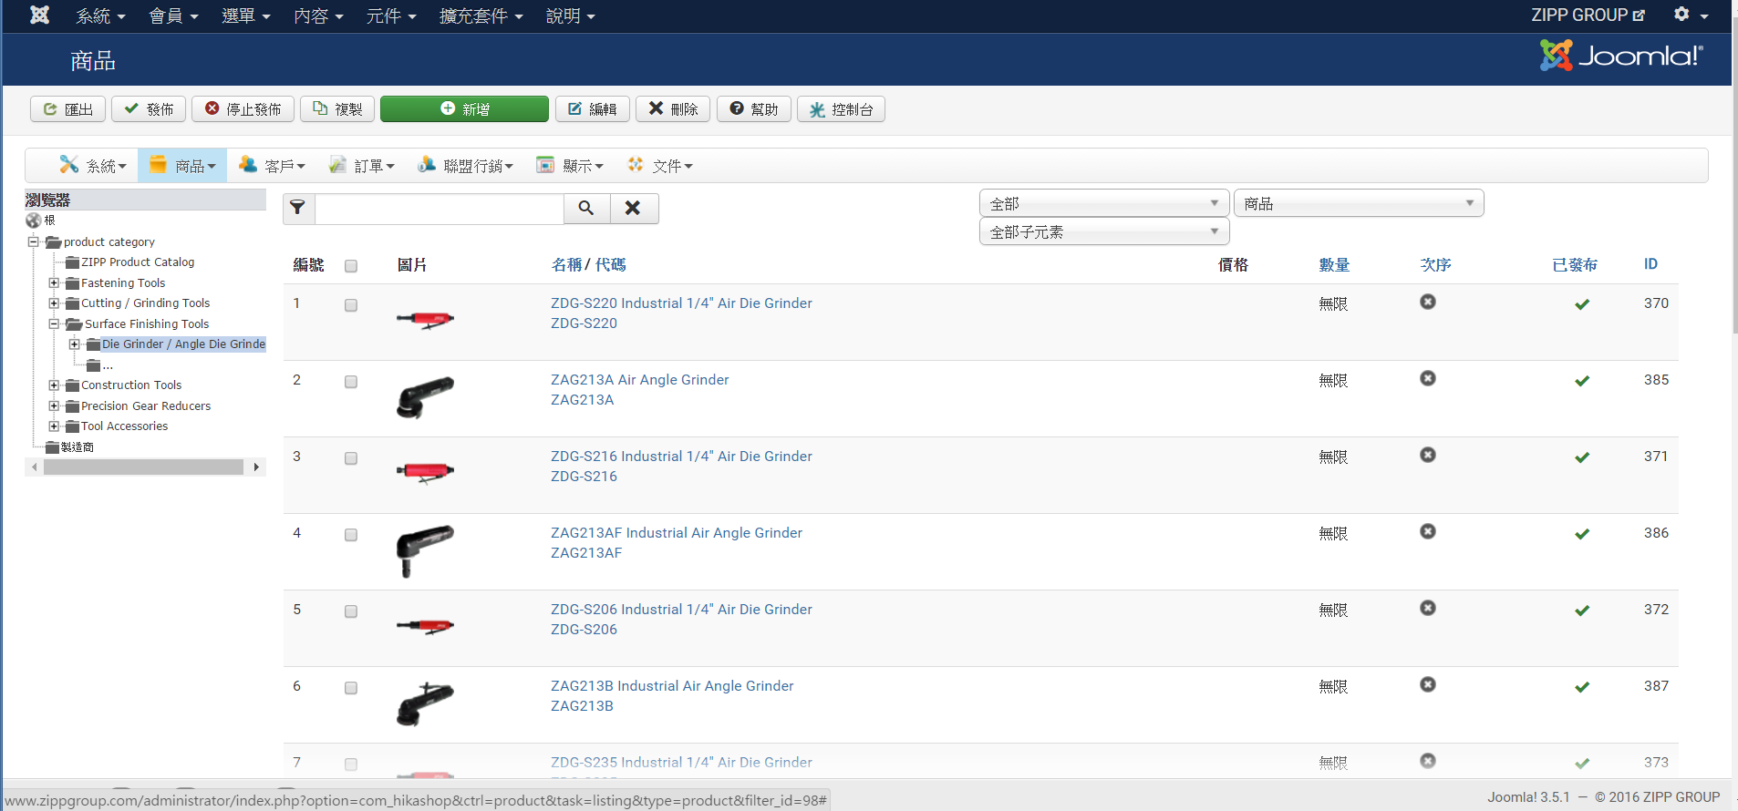Check the box for row 3 ZDG-S216
Image resolution: width=1738 pixels, height=811 pixels.
[351, 458]
